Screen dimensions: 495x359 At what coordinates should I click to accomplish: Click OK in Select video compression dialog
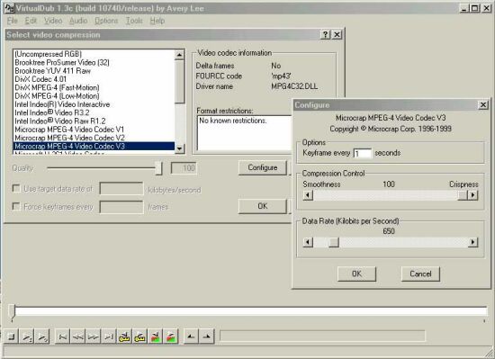(262, 206)
